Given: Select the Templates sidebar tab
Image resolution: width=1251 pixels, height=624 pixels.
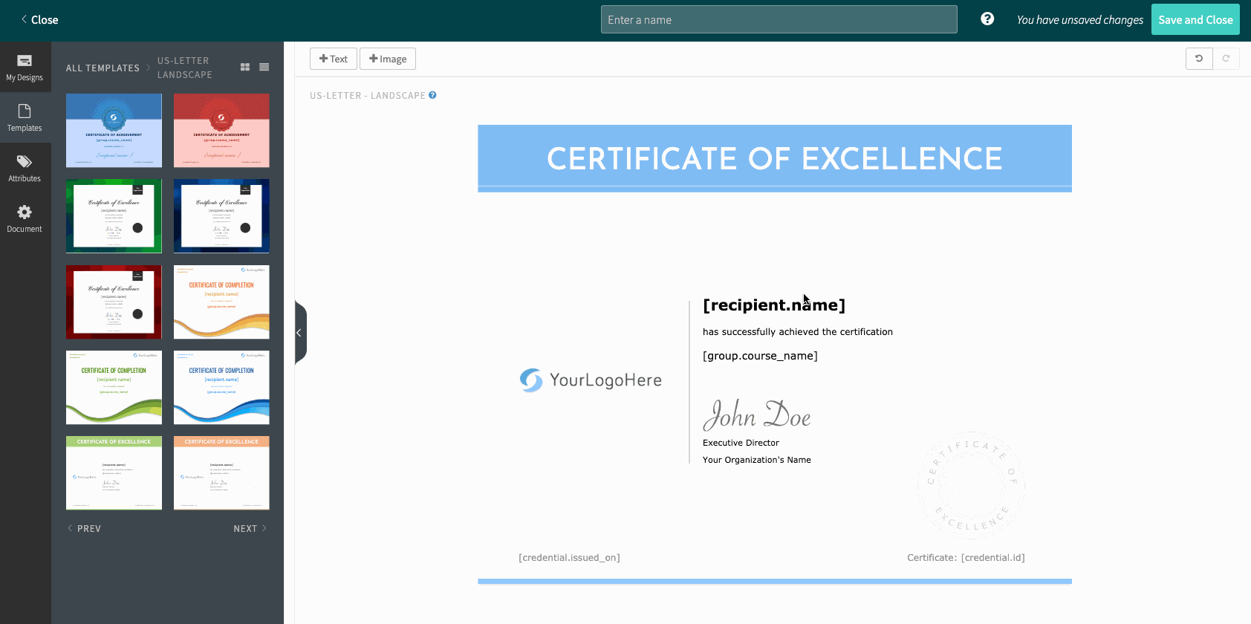Looking at the screenshot, I should point(25,117).
